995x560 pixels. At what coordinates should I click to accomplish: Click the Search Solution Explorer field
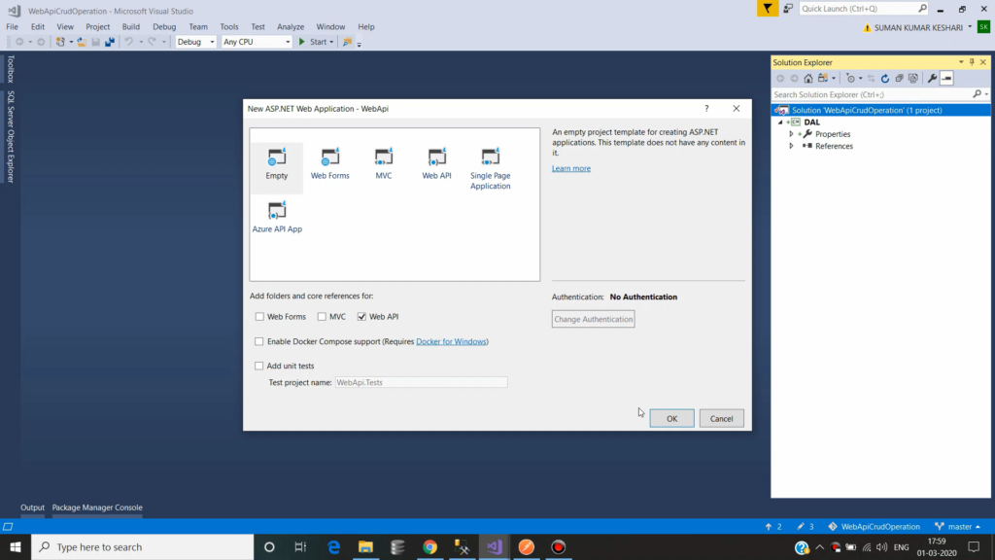(880, 94)
